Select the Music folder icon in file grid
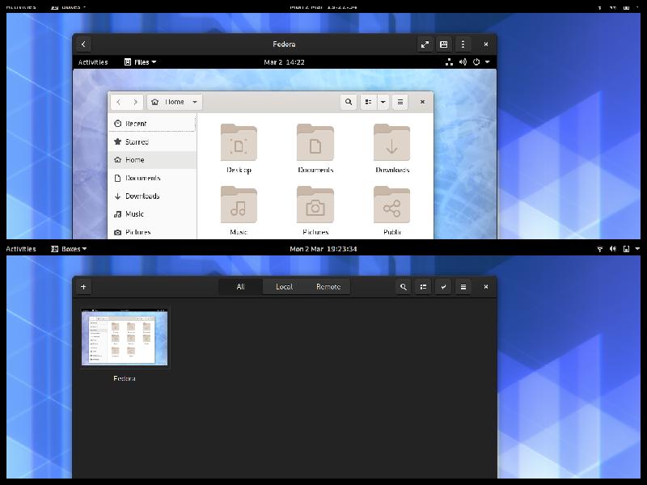The height and width of the screenshot is (485, 647). coord(239,205)
